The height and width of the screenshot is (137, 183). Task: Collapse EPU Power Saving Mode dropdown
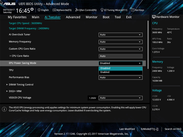click(x=120, y=63)
